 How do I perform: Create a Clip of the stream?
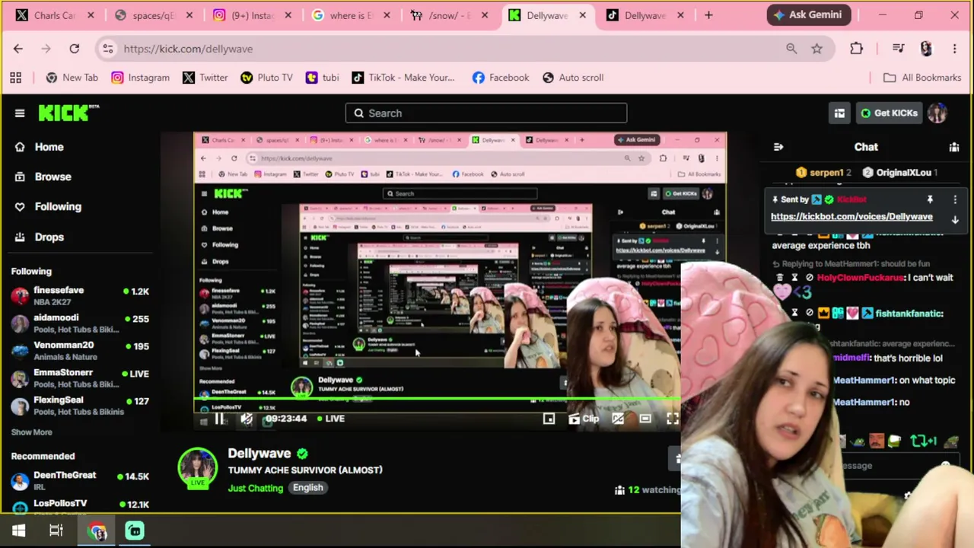coord(584,419)
